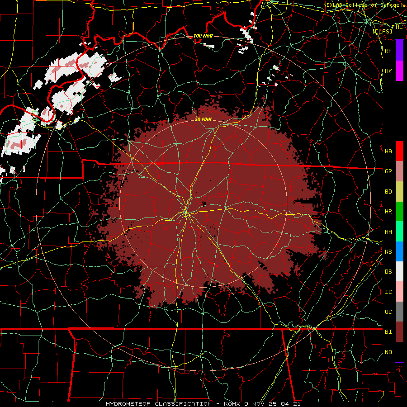Click the IC legend label
Image resolution: width=407 pixels, height=407 pixels.
pos(388,292)
